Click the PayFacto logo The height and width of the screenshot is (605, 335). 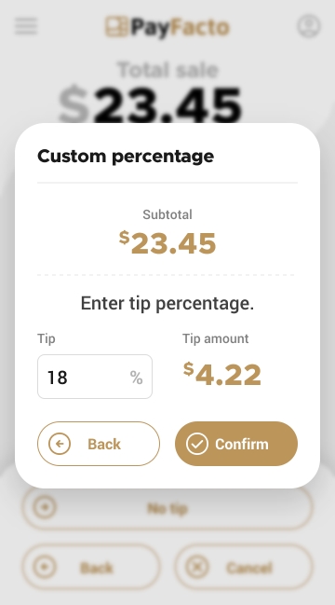pyautogui.click(x=167, y=27)
